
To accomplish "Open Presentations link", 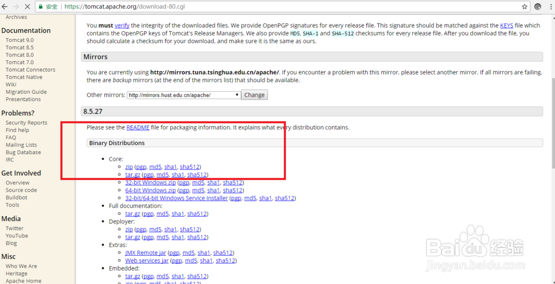I will coord(23,99).
